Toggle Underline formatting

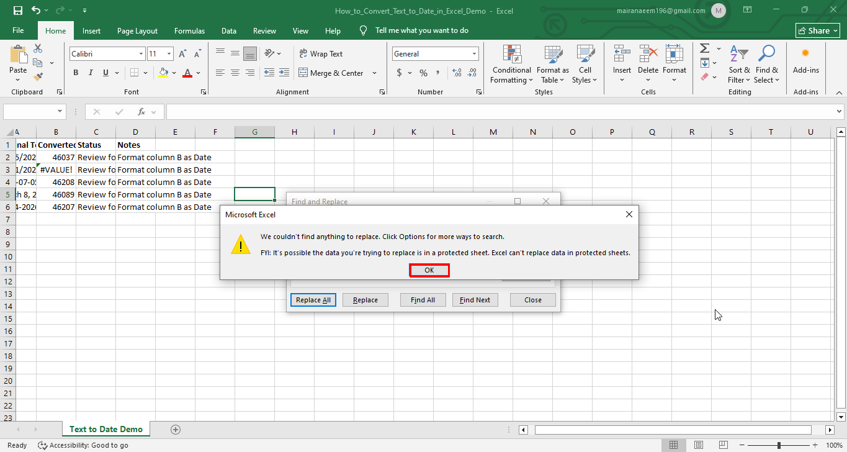pos(106,73)
